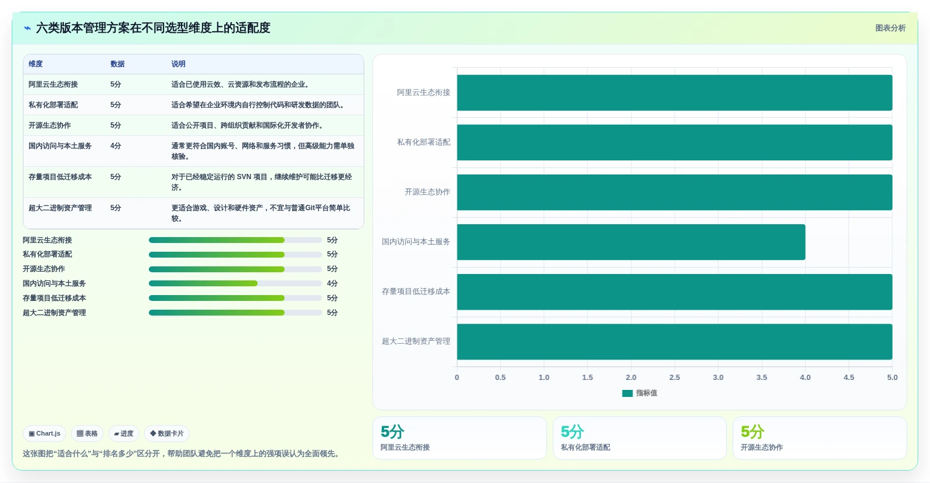Click the 国内访问与本土服务 chart axis label
The image size is (930, 483).
click(x=416, y=242)
